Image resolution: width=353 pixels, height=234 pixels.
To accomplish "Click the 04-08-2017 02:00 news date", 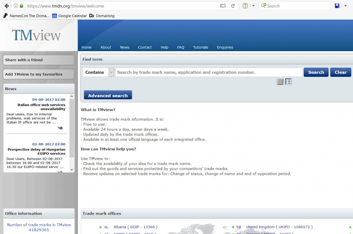I will click(49, 99).
